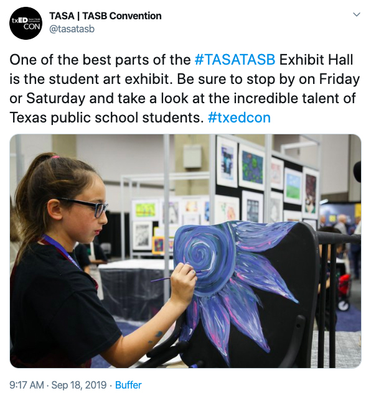Image resolution: width=371 pixels, height=401 pixels.
Task: Follow the #TASATASB hashtag link
Action: 235,60
